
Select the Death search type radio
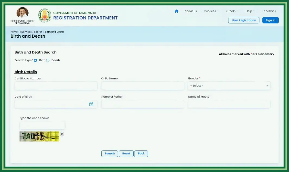pyautogui.click(x=48, y=60)
